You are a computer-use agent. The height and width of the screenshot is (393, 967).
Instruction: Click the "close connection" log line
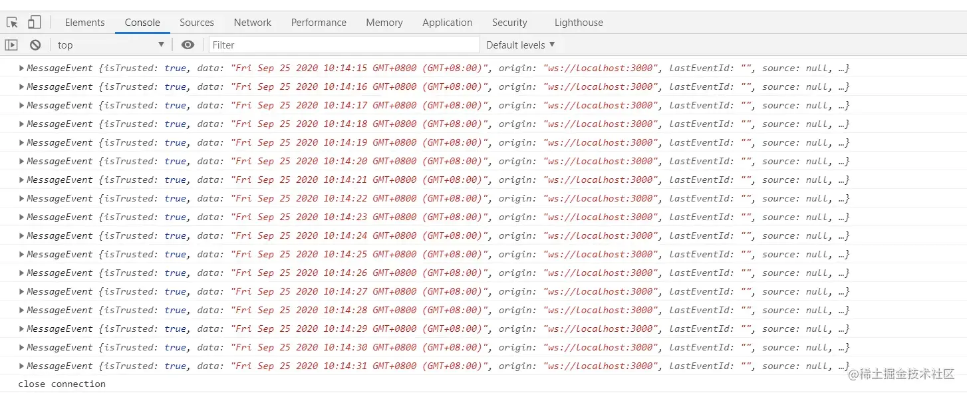pos(62,384)
